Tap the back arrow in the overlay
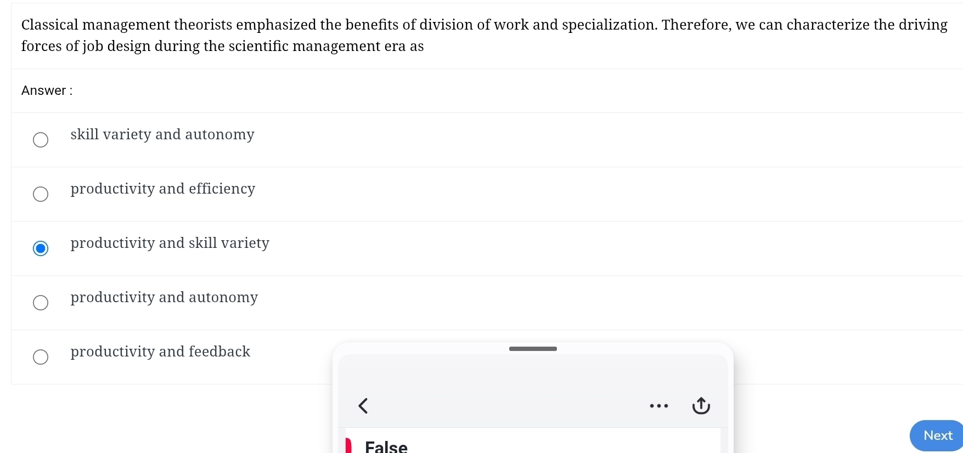The height and width of the screenshot is (453, 963). tap(363, 406)
